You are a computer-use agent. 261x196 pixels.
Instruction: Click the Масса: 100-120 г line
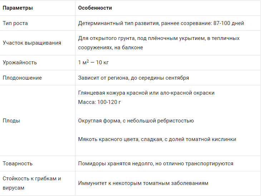pos(99,102)
